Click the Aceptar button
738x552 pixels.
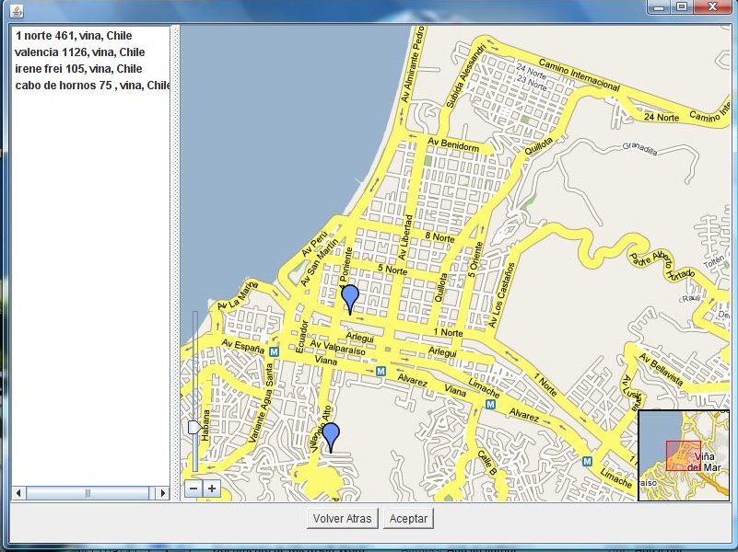tap(408, 519)
